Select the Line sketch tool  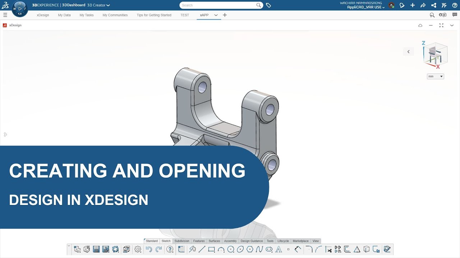[x=202, y=249]
